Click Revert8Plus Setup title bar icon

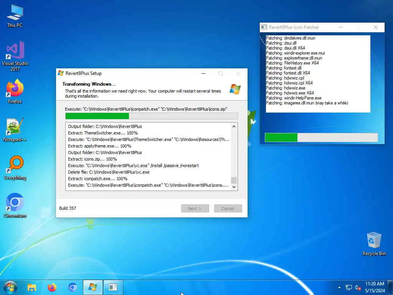click(x=61, y=73)
